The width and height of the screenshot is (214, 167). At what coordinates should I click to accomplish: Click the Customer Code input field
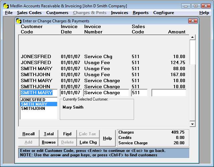39,93
